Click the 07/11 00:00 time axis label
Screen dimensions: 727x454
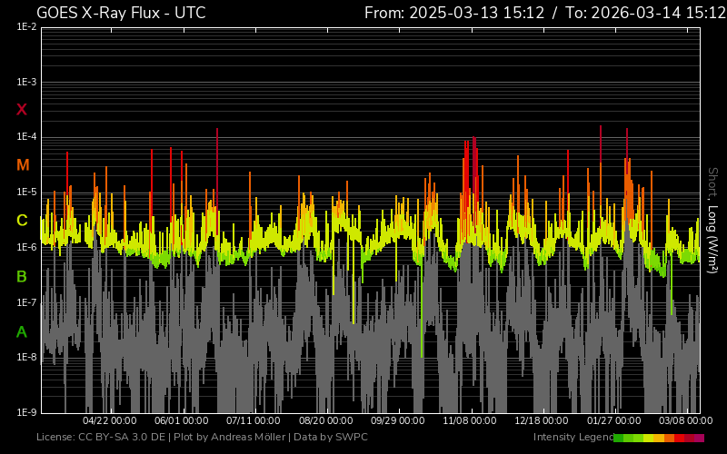pos(253,421)
